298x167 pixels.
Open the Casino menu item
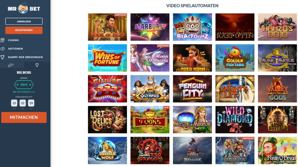click(13, 40)
